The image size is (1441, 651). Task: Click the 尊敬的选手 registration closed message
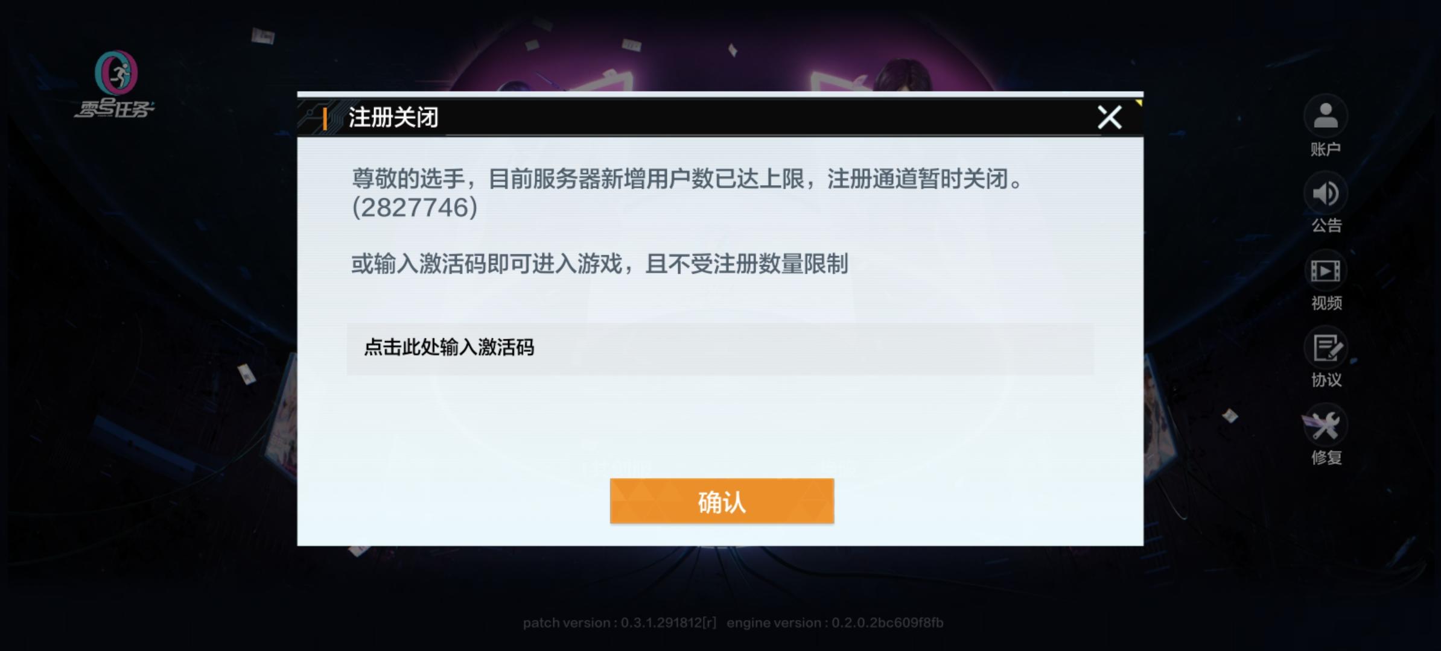tap(687, 179)
